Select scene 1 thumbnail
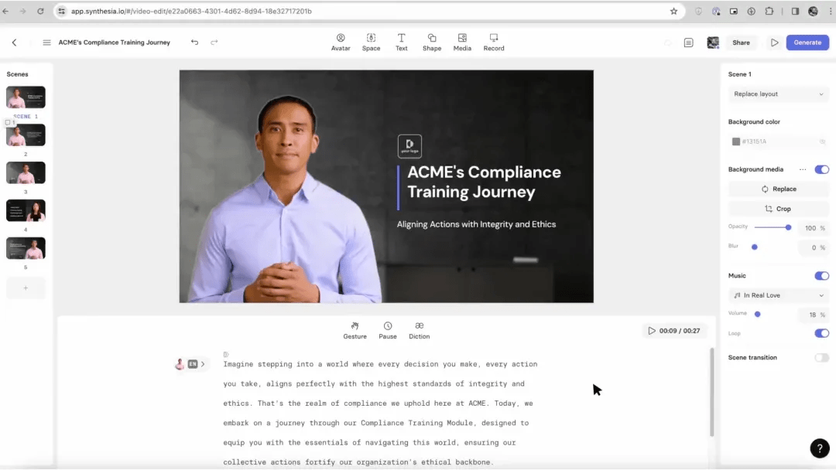This screenshot has height=470, width=836. pos(26,97)
